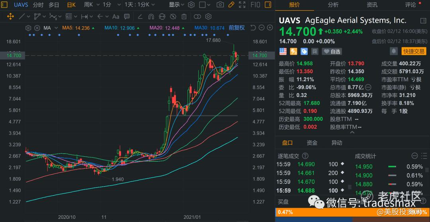Toggle the magnet snap mode

[x=151, y=17]
